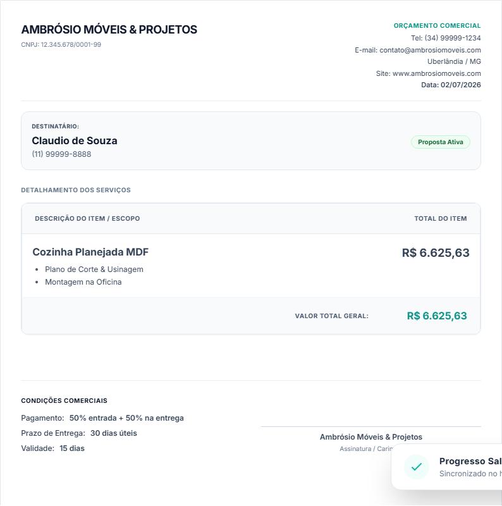Select the Cozinha Planejada MDF item title

point(90,252)
